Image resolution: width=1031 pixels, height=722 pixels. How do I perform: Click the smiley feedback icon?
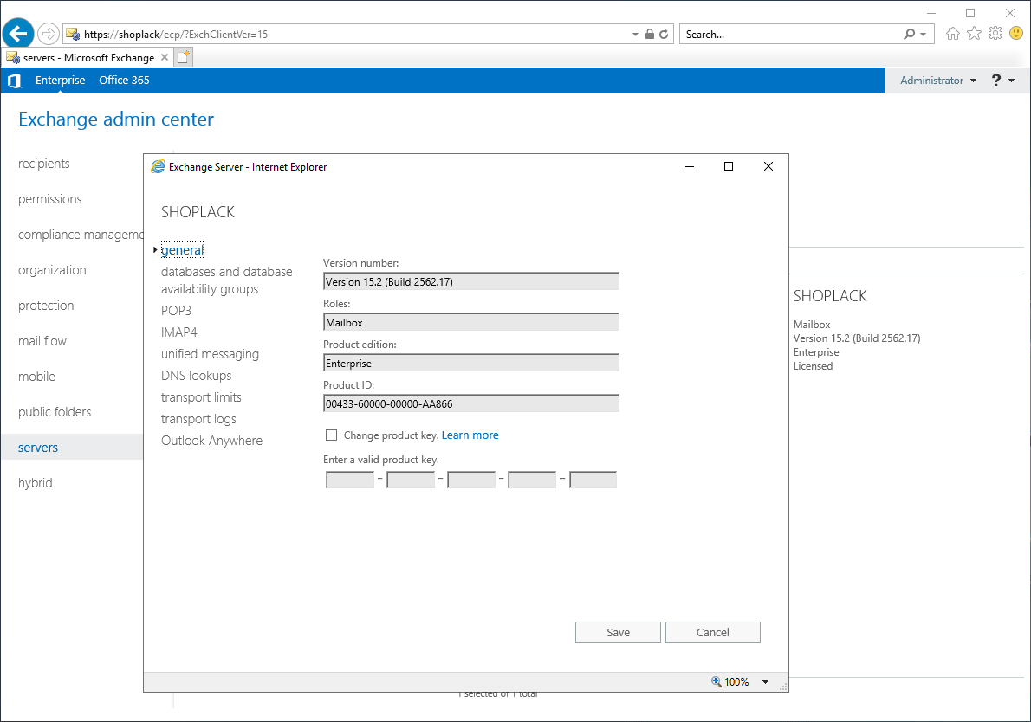(1015, 34)
